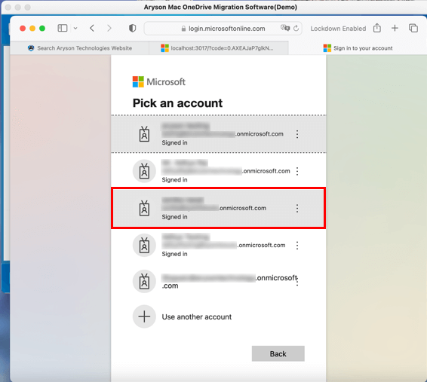
Task: Click the Microsoft logo
Action: click(x=159, y=82)
